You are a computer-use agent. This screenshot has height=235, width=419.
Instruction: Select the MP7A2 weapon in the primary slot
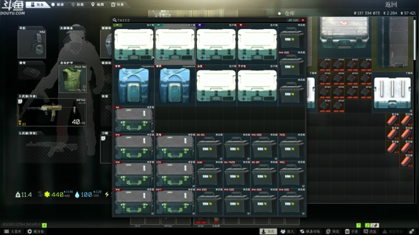(52, 112)
